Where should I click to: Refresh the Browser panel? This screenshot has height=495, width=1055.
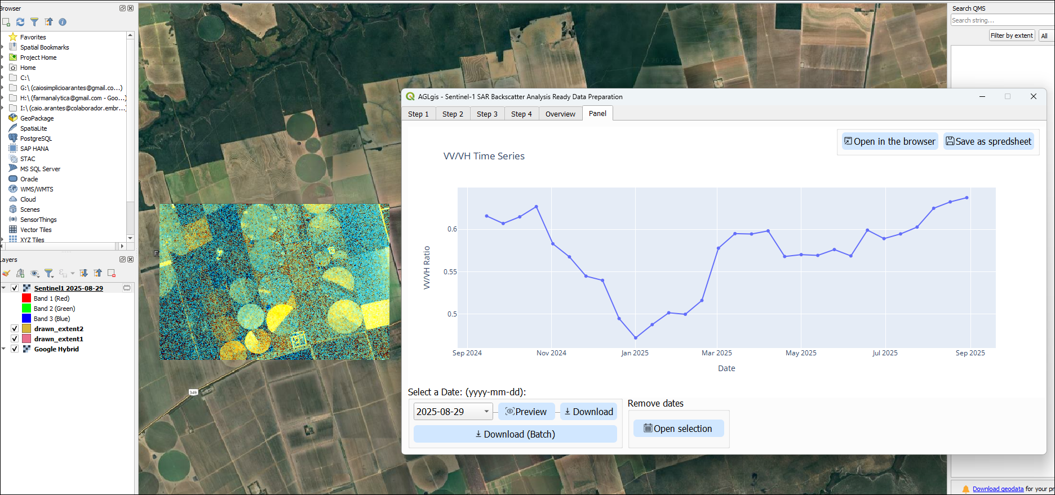(20, 22)
